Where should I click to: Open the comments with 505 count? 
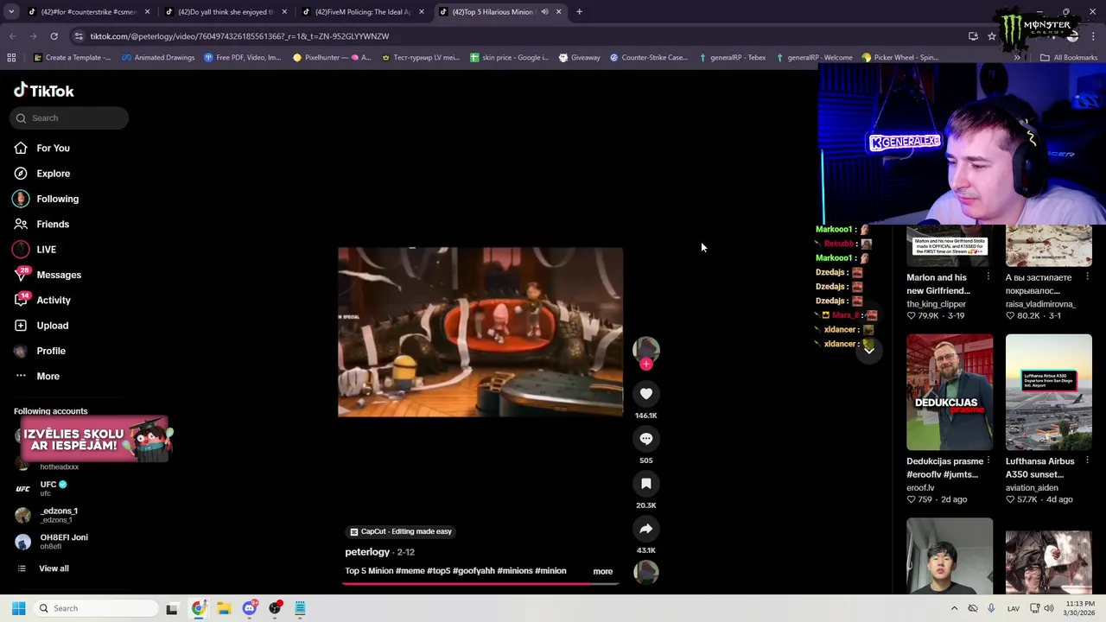coord(646,439)
